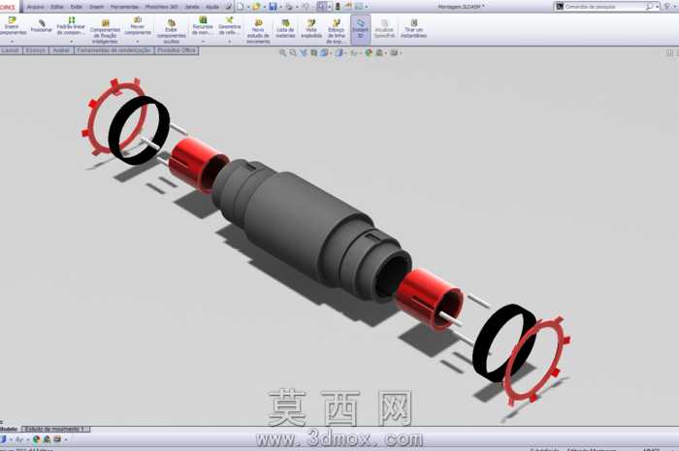Expand the arrow under Inserir componentes
Viewport: 679px width, 451px height.
pos(12,42)
